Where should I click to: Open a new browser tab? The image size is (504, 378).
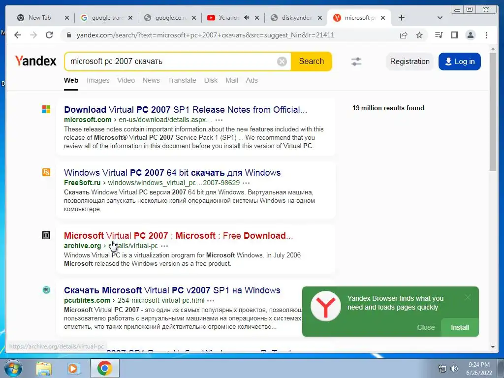click(x=402, y=18)
